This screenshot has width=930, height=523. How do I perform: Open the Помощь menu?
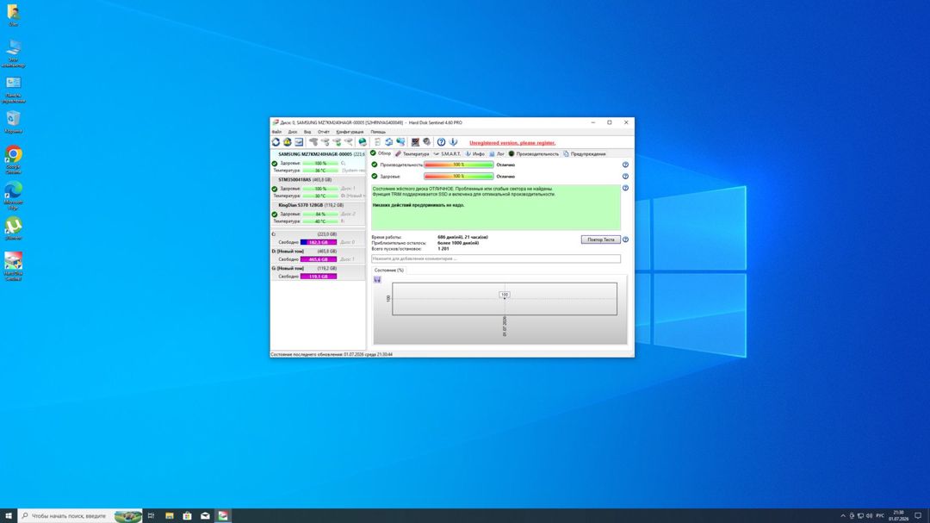click(x=378, y=132)
